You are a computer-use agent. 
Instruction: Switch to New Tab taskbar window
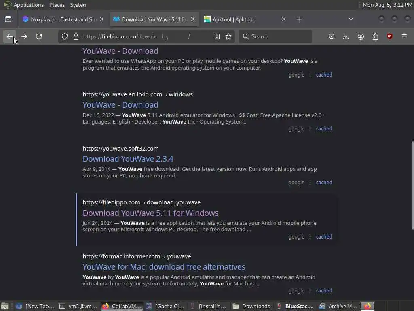click(35, 306)
